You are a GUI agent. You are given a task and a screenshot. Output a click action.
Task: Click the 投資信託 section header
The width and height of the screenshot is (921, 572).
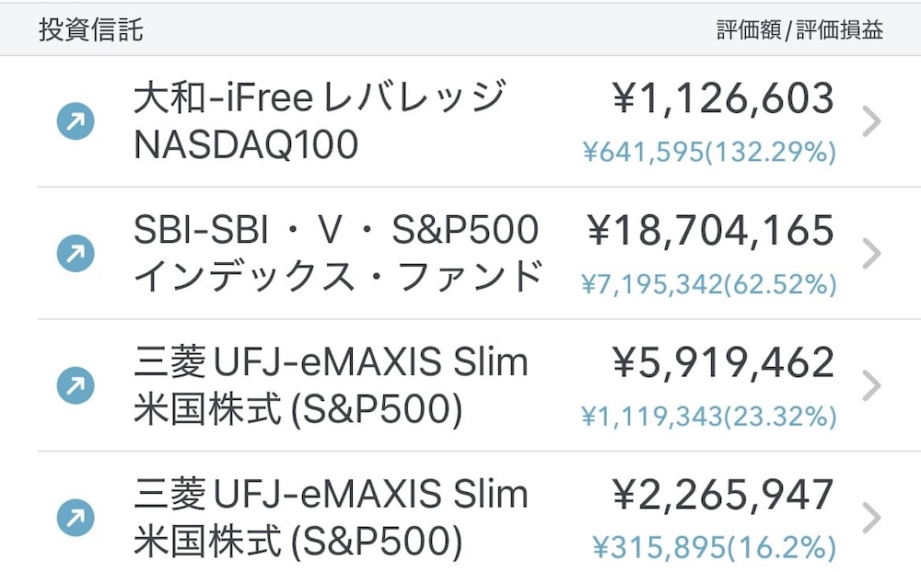(x=90, y=29)
